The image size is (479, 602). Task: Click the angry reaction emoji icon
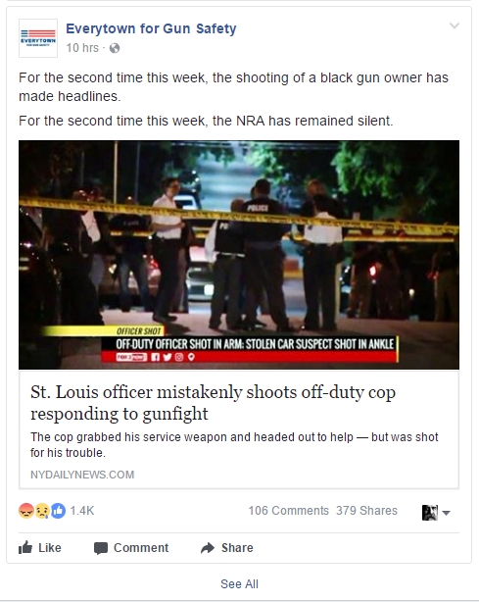26,511
